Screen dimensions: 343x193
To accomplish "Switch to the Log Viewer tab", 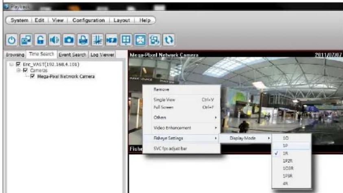I will (103, 54).
